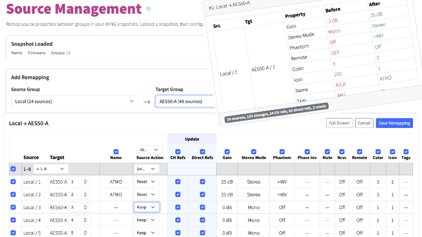The image size is (422, 237).
Task: Click the ATMO name cell in Local / 1 row
Action: tap(116, 182)
